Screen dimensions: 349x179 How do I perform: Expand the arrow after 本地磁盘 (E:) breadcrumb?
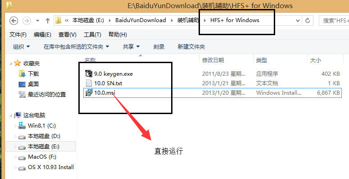click(110, 20)
